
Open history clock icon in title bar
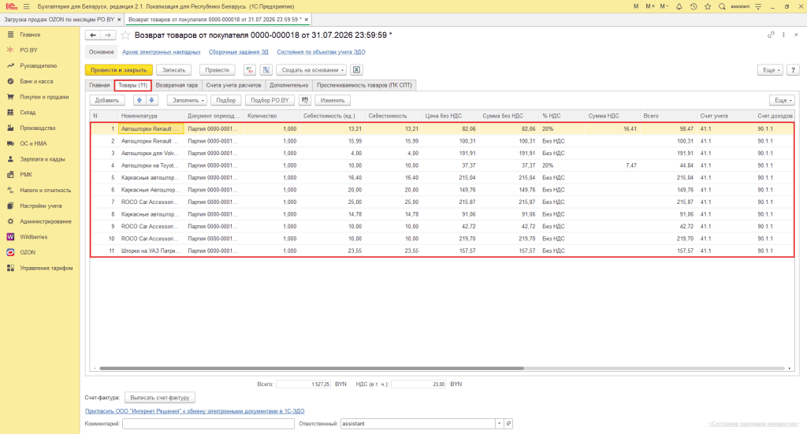(694, 6)
